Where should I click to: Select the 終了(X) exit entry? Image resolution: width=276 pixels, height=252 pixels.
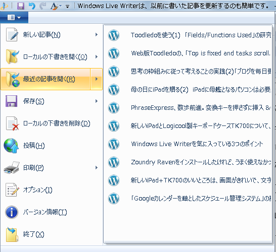(52, 234)
